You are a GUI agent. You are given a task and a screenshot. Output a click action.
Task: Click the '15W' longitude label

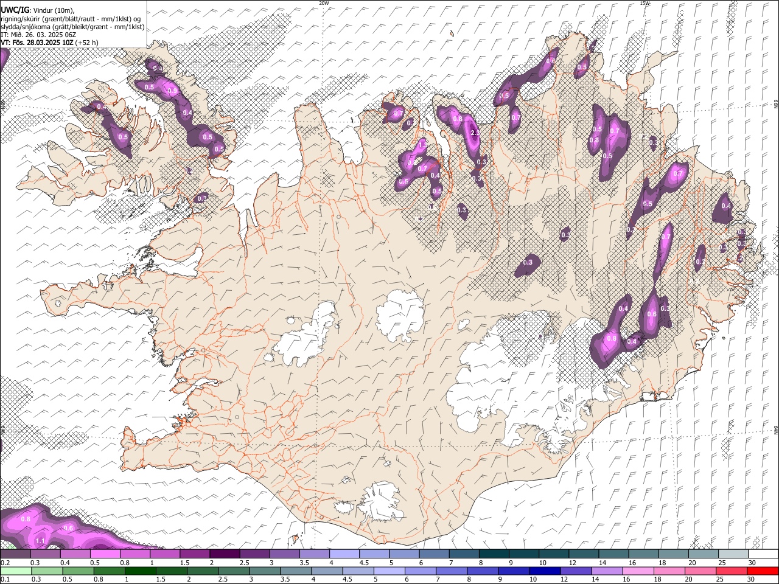[x=645, y=3]
